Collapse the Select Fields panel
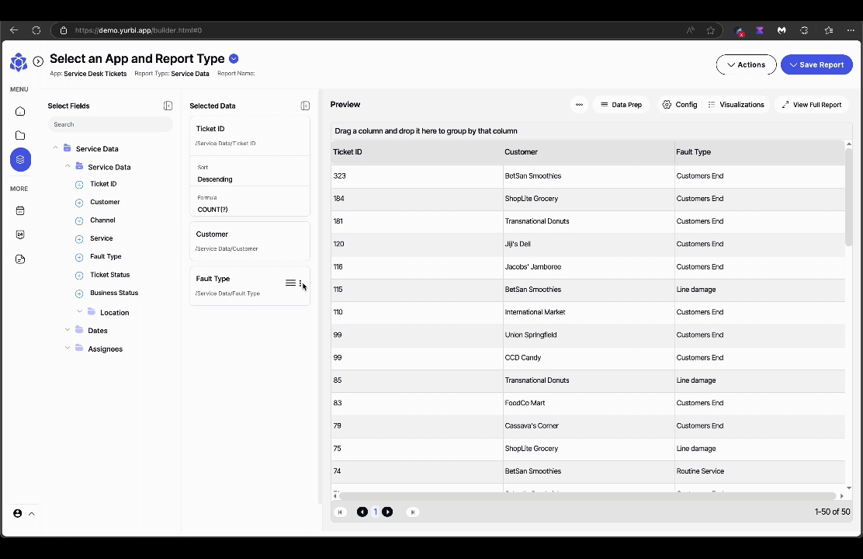The image size is (863, 559). [168, 106]
